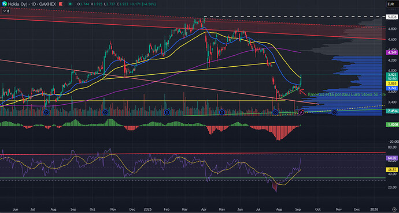Click the red flag icon beside OMXHEX
Image resolution: width=399 pixels, height=213 pixels.
tap(61, 4)
